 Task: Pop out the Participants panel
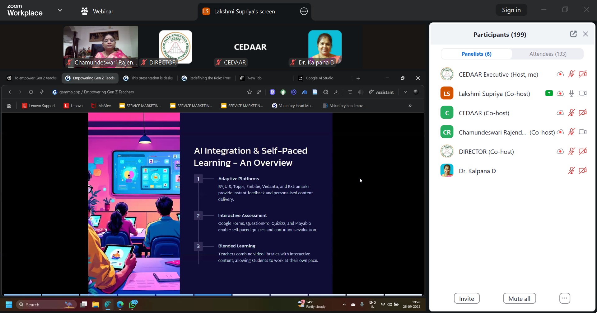(x=573, y=34)
